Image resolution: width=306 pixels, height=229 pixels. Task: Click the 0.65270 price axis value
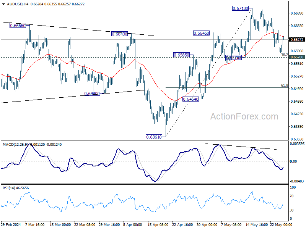tap(297, 76)
